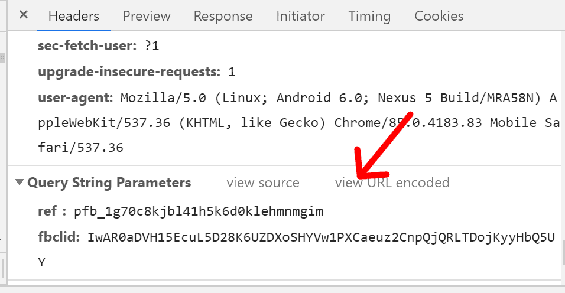This screenshot has width=565, height=293.
Task: Switch to the Headers tab
Action: tap(74, 16)
